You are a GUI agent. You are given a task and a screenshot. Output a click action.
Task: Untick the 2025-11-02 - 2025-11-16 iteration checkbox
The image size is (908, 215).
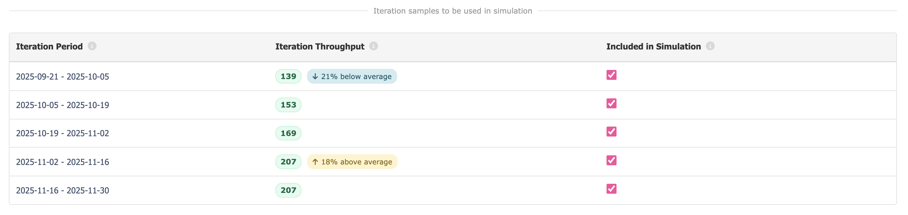[612, 161]
